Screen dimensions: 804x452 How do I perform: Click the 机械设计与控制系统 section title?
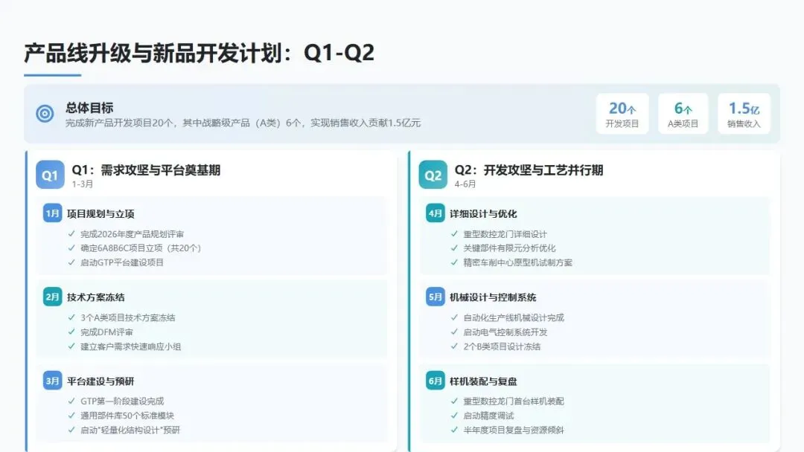click(493, 297)
